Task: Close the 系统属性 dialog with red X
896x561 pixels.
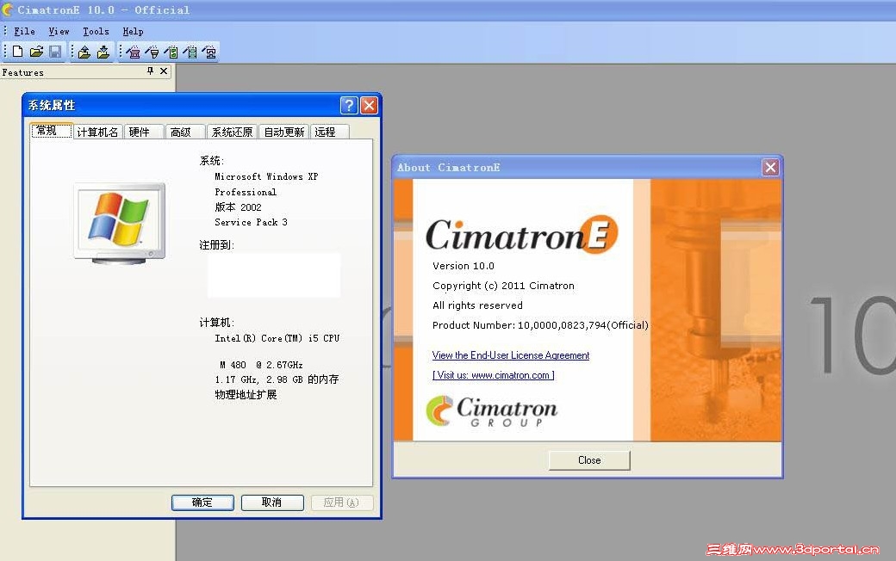Action: [369, 105]
